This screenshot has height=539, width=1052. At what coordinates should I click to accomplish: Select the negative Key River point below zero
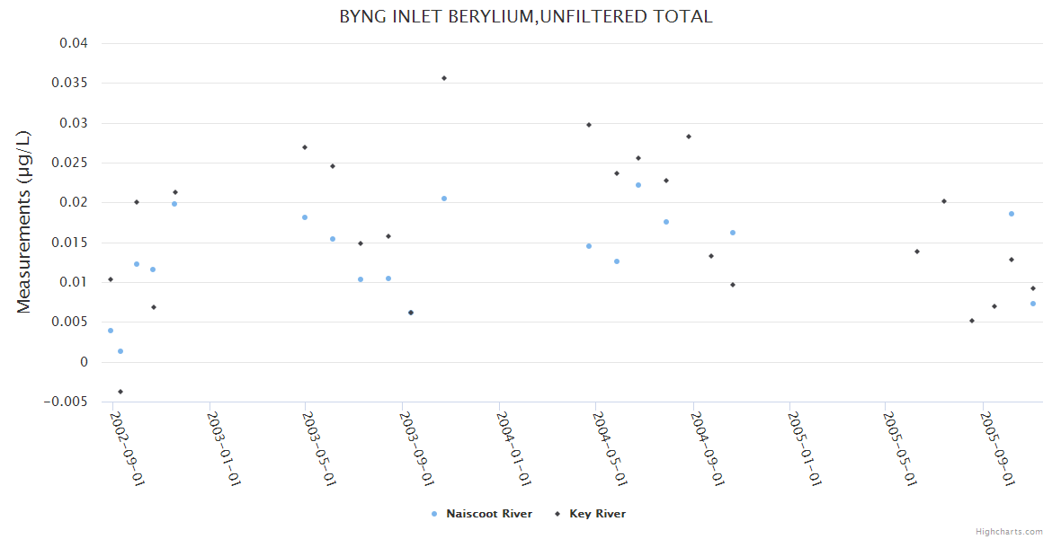click(x=120, y=392)
